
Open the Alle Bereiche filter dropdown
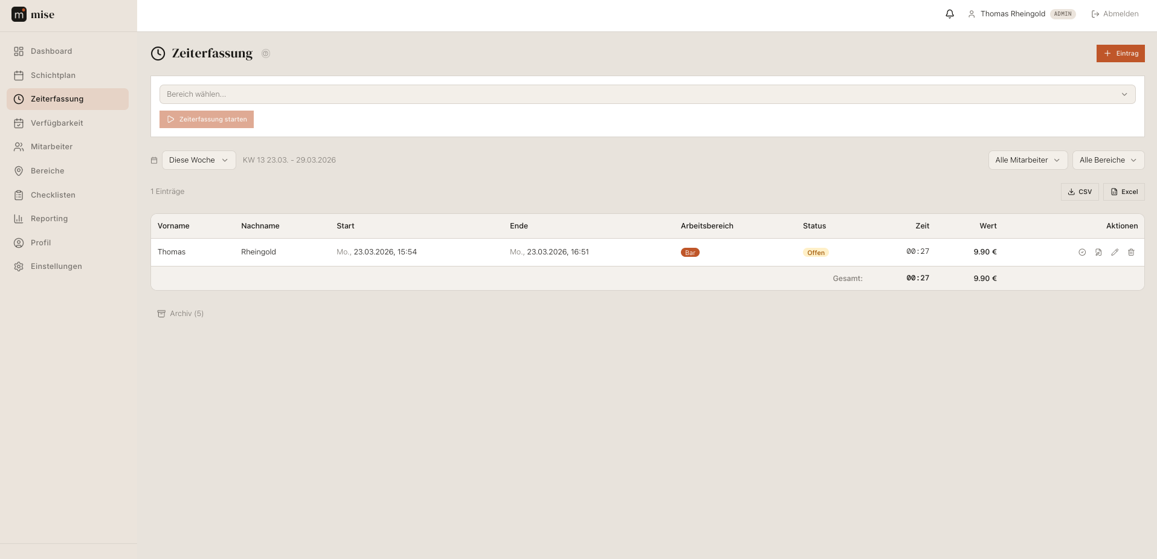[x=1107, y=160]
